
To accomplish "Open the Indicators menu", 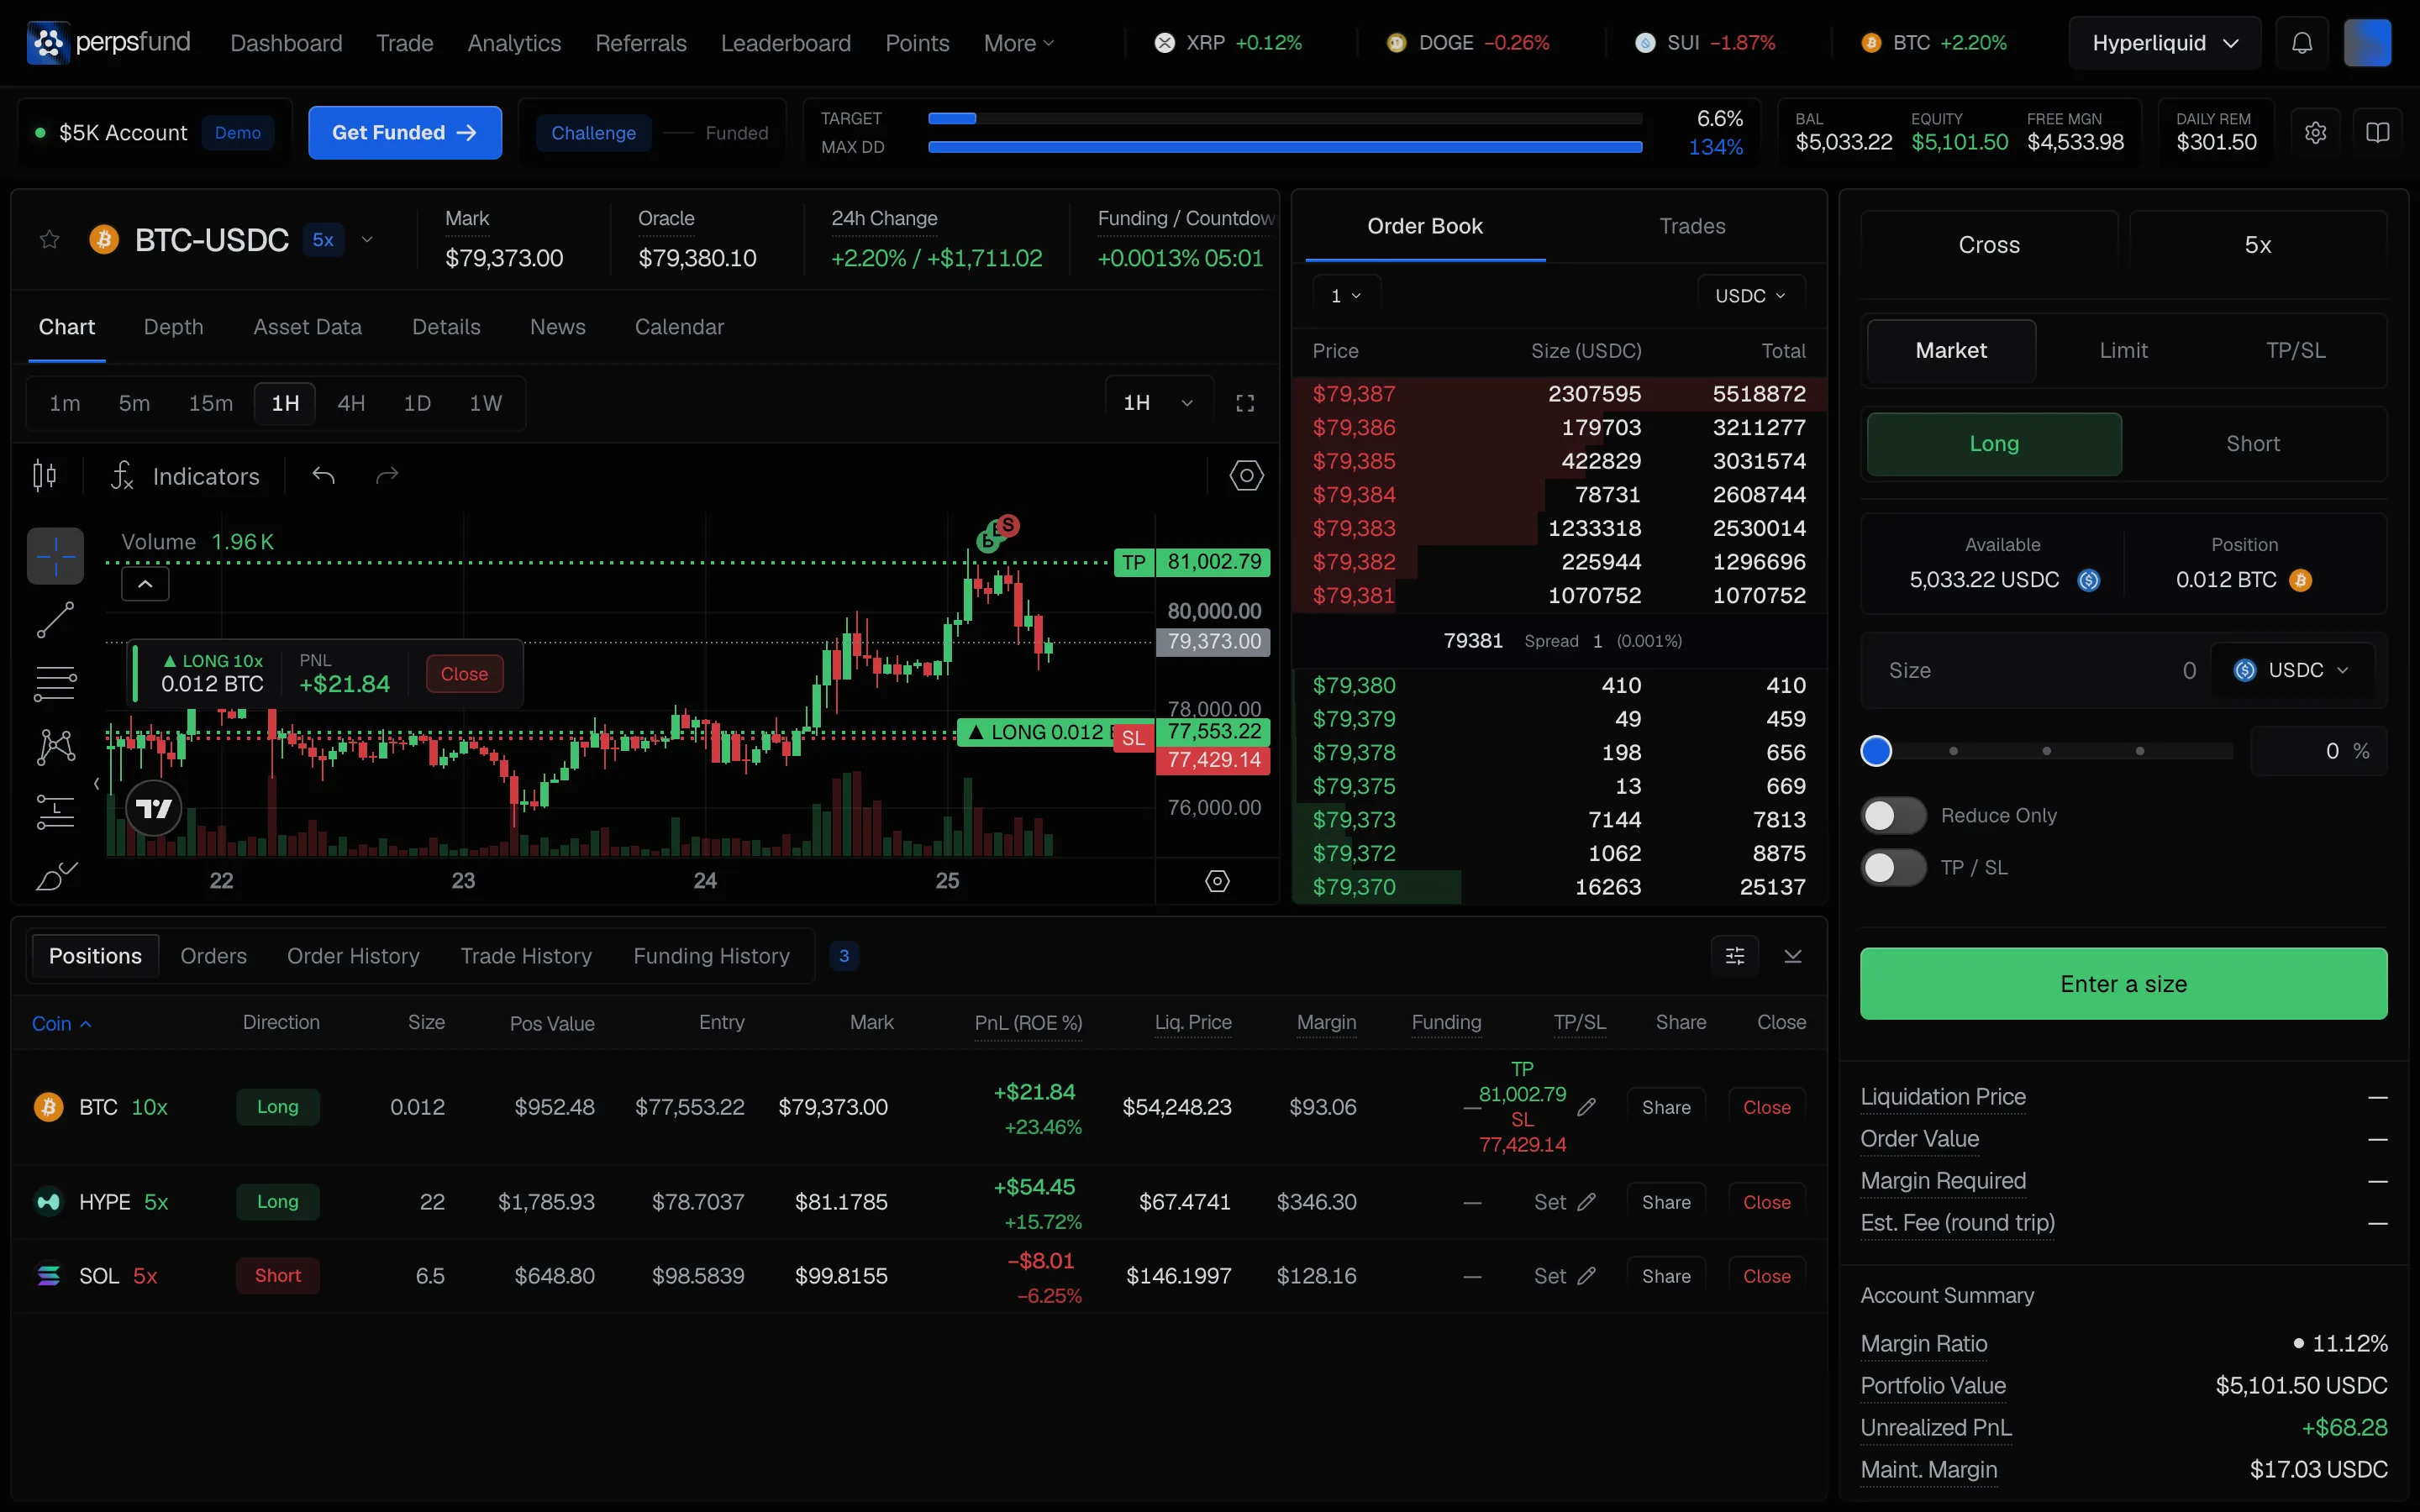I will (x=185, y=476).
